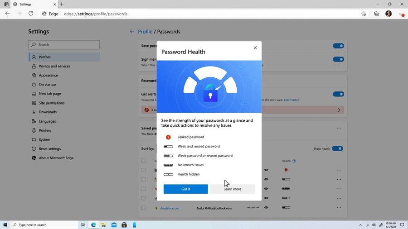Viewport: 408px width, 229px height.
Task: Open Privacy and services settings
Action: point(54,66)
